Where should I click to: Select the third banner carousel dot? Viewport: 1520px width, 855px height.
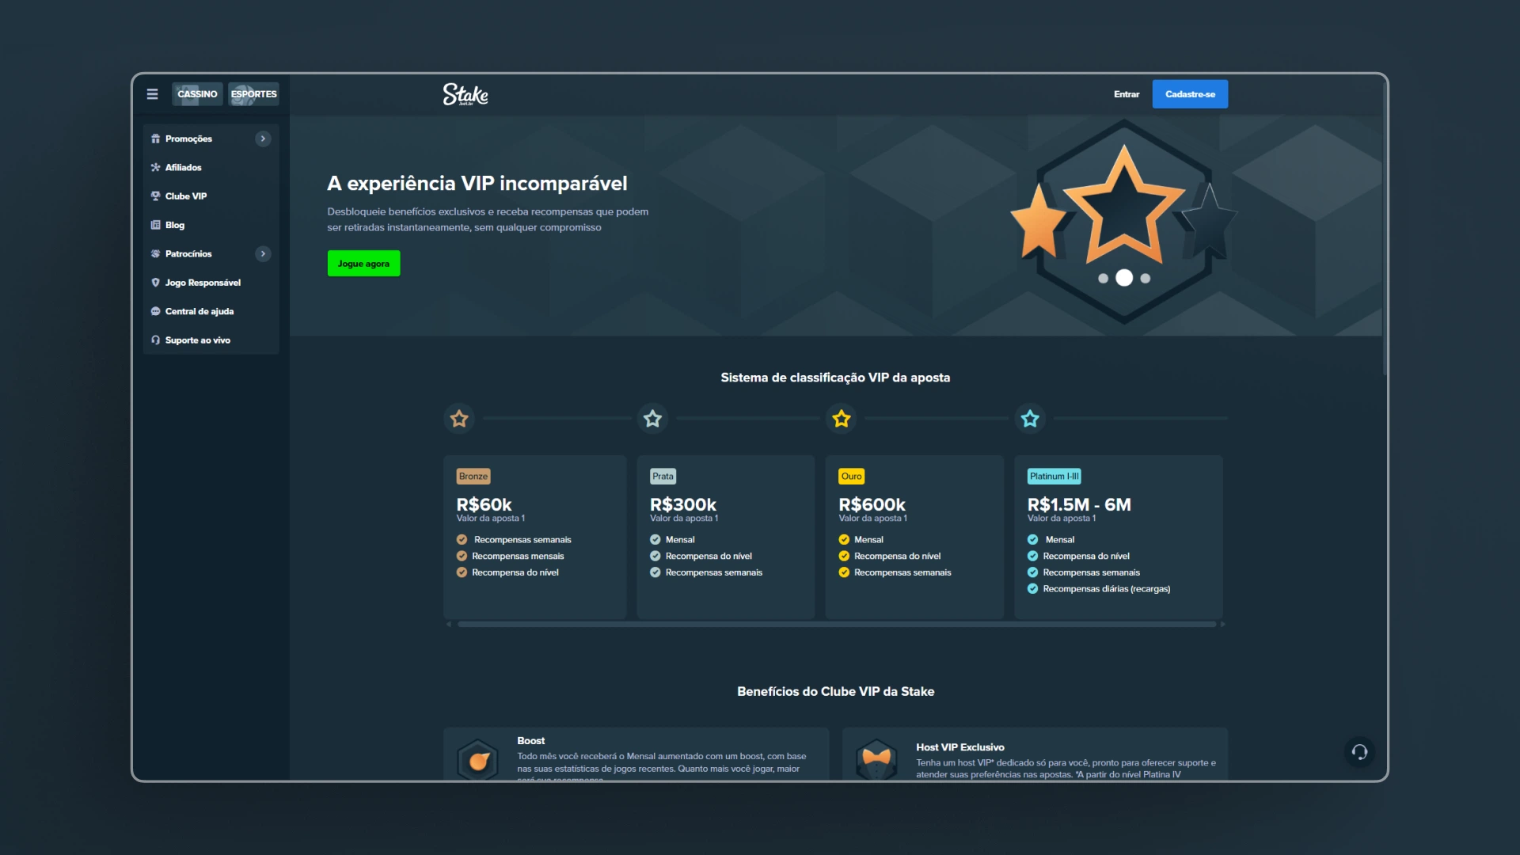pyautogui.click(x=1145, y=279)
